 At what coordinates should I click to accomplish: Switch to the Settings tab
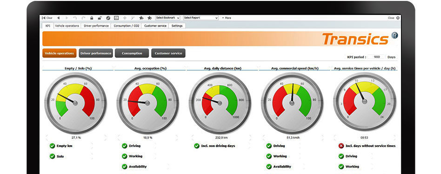(x=177, y=26)
